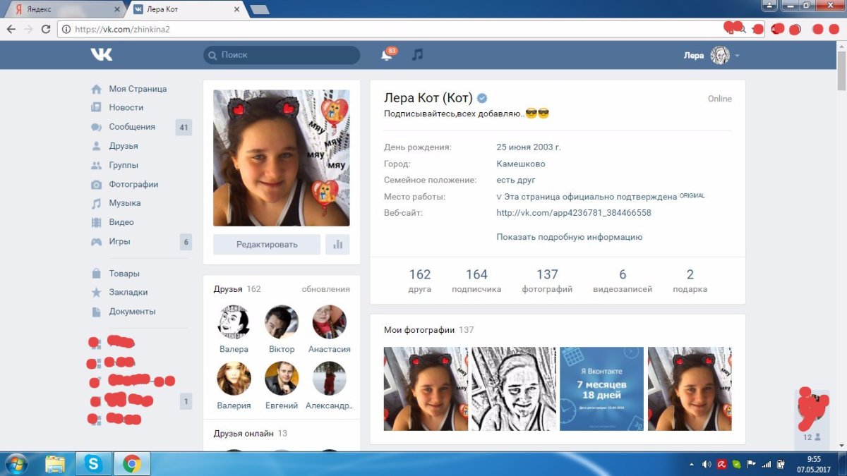Go to Новости in the sidebar
This screenshot has height=476, width=847.
[126, 108]
